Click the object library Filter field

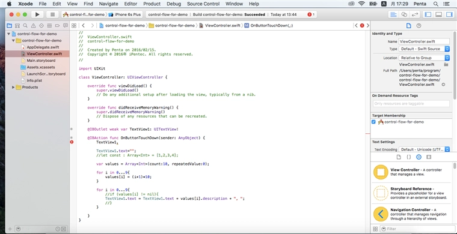(x=417, y=229)
